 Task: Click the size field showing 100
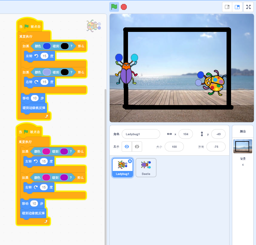point(174,147)
